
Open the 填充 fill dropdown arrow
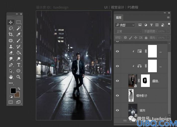[168, 37]
